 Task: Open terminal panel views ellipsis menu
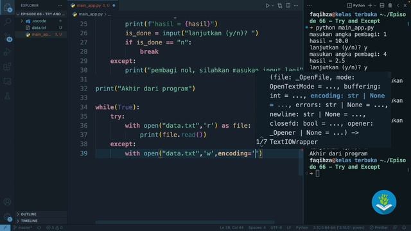coord(310,6)
